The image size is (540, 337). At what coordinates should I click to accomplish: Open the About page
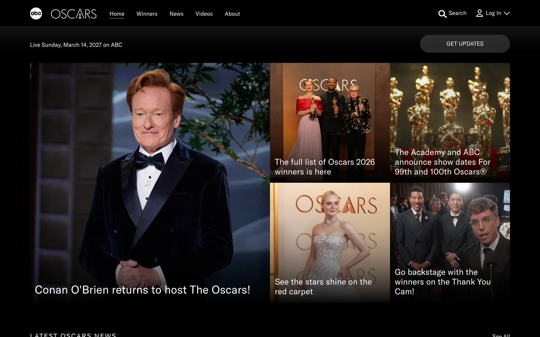click(232, 14)
